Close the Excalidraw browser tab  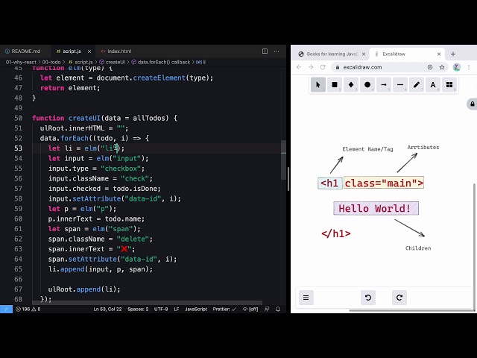tap(439, 54)
